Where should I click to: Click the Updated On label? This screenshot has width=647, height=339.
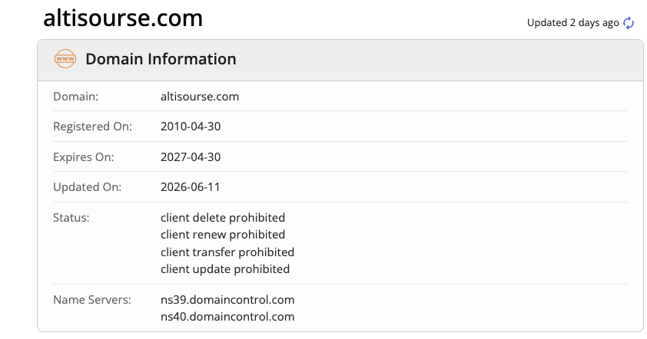tap(87, 187)
